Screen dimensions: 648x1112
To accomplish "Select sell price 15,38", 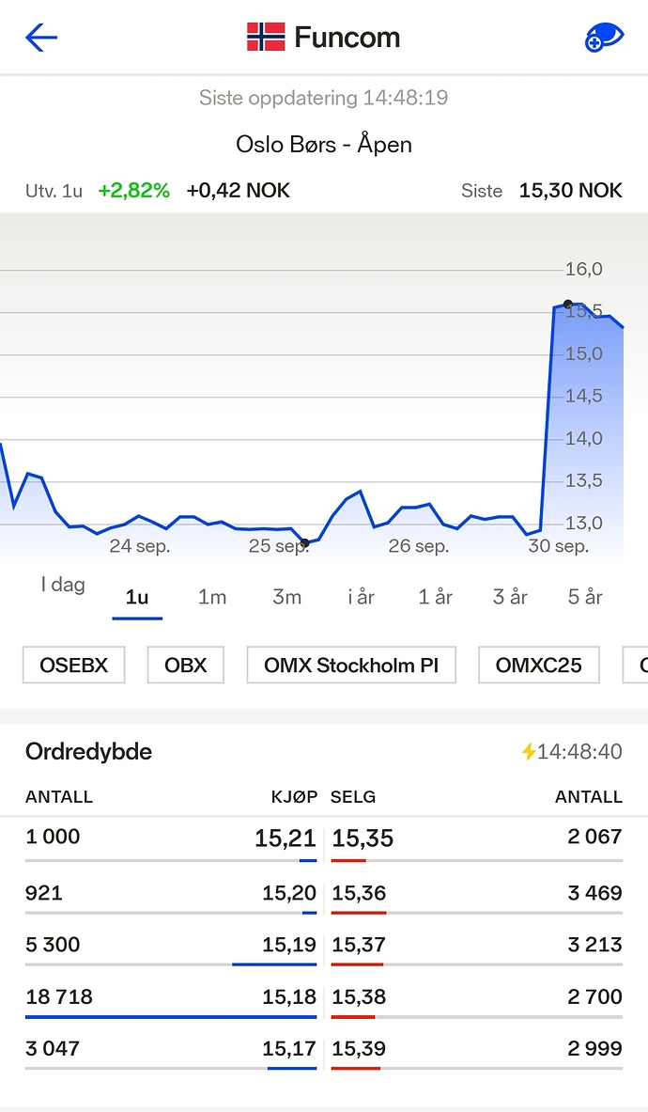I will click(x=359, y=996).
